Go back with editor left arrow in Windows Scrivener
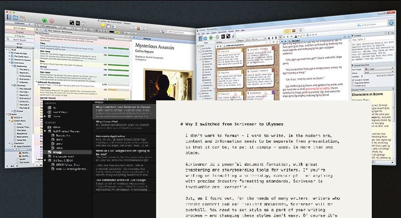Image resolution: width=401 pixels, height=218 pixels. [282, 41]
